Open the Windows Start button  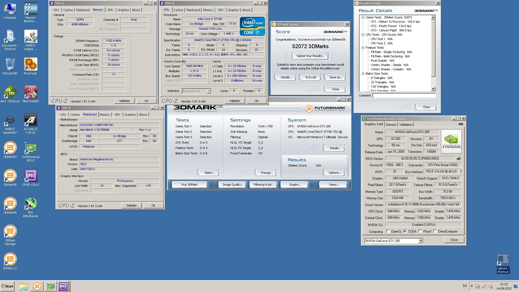[8, 286]
